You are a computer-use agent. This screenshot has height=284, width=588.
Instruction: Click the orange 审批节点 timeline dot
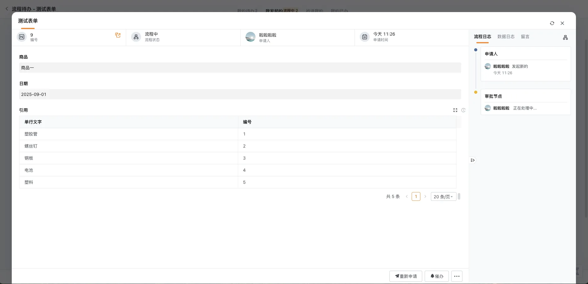(476, 92)
